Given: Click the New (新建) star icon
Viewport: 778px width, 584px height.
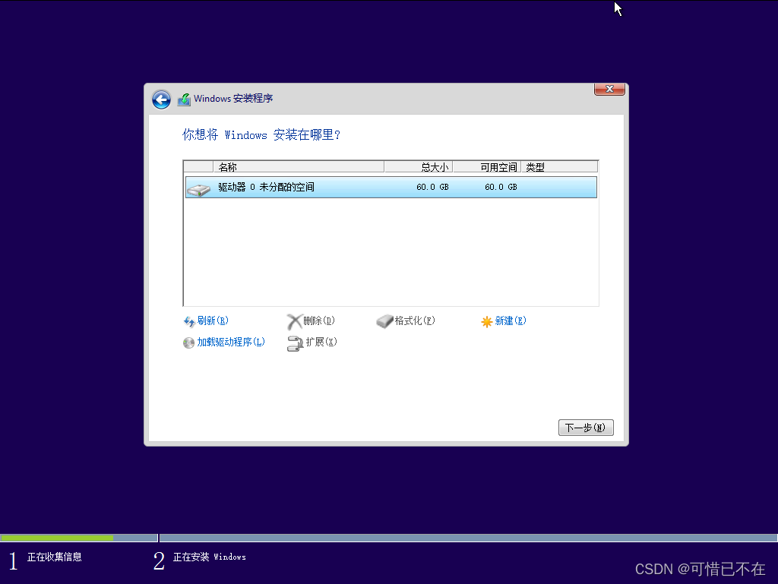Looking at the screenshot, I should 487,320.
